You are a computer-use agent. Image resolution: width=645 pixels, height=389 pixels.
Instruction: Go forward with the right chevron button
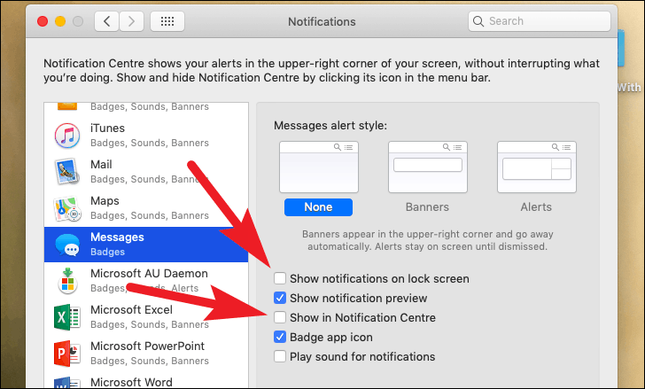[132, 21]
